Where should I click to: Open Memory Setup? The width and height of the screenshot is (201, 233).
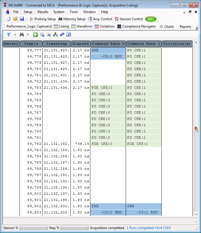pyautogui.click(x=72, y=19)
